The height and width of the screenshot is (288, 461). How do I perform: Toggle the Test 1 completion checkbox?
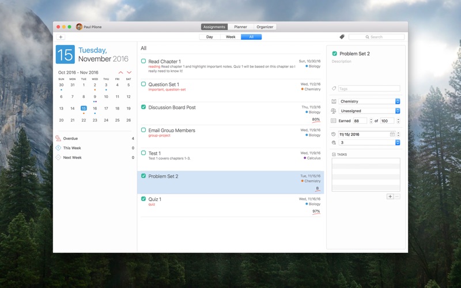click(x=143, y=153)
